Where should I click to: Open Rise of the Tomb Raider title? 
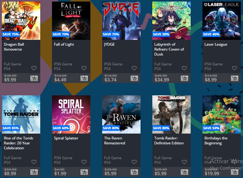pos(19,143)
